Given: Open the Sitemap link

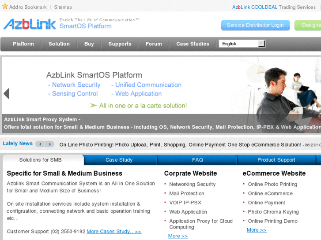Looking at the screenshot, I should pyautogui.click(x=63, y=7).
